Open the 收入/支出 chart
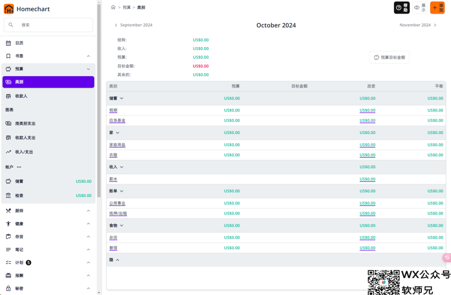 coord(48,152)
